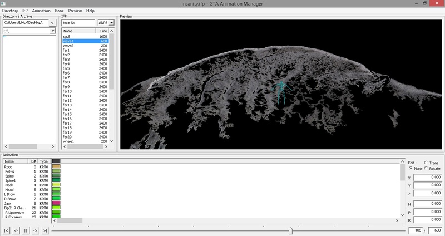Sort animations by Time column header
Screen dimensions: 445x236
[x=102, y=31]
